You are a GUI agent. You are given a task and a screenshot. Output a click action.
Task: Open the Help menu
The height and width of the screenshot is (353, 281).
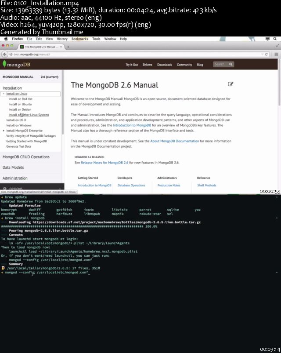123,39
